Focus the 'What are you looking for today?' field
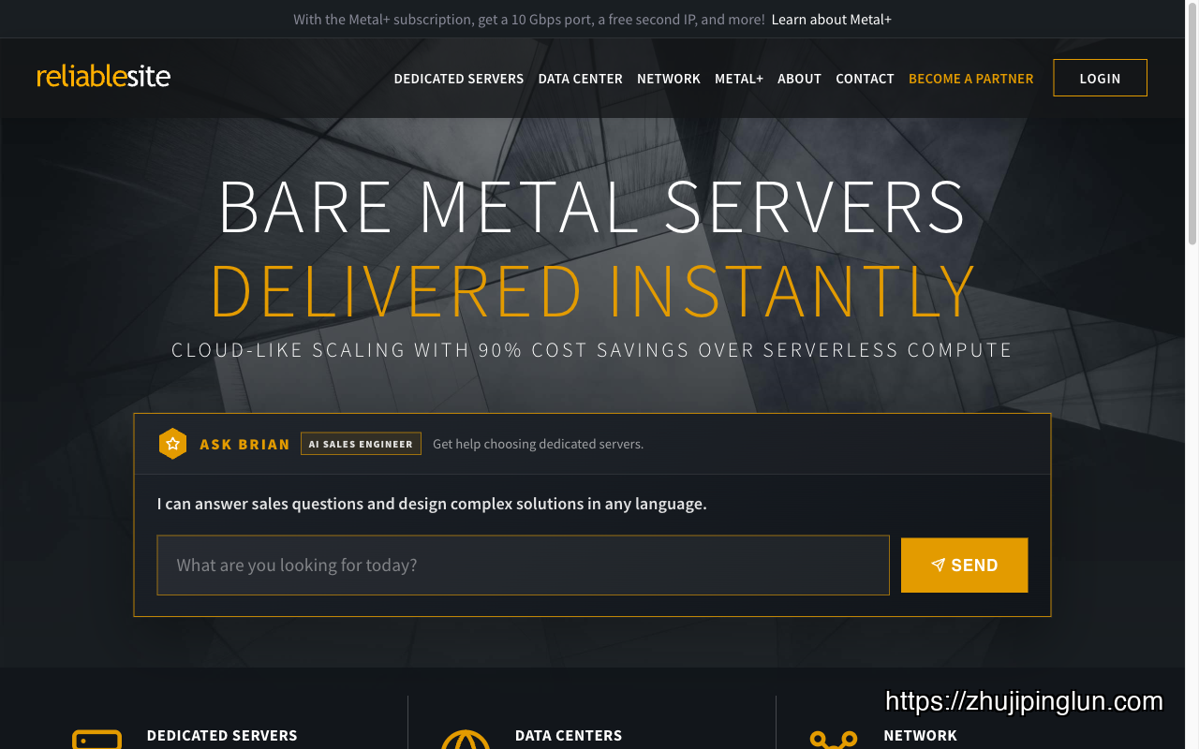Screen dimensions: 1199x749 (x=523, y=565)
